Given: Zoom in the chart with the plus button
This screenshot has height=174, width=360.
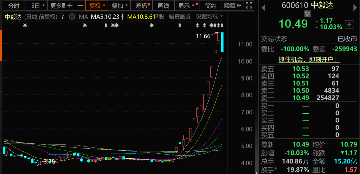Looking at the screenshot, I should 70,6.
